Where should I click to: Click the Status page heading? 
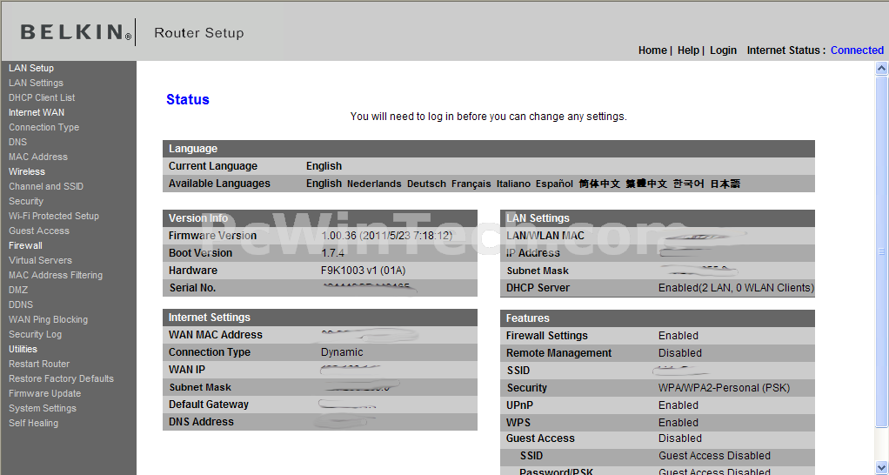(188, 100)
